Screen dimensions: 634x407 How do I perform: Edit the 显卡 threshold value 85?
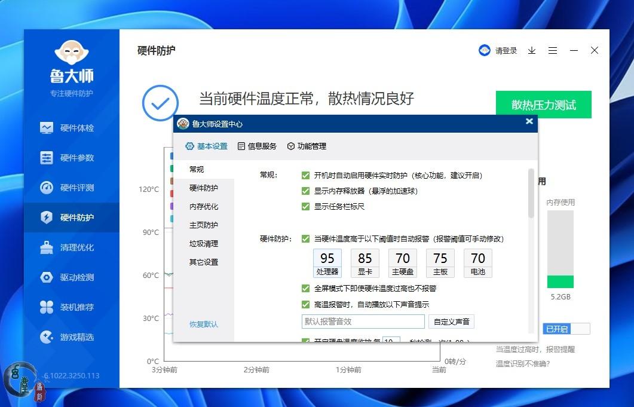(x=365, y=258)
